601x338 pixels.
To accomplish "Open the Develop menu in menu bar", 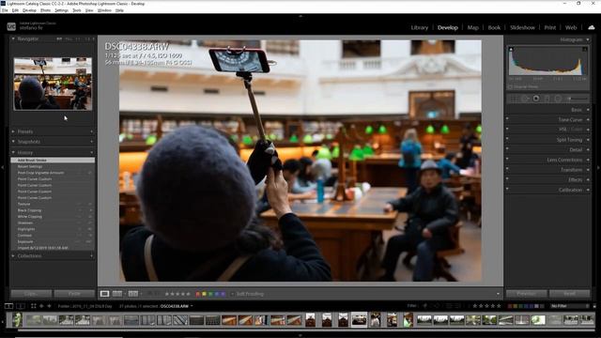I will [x=29, y=10].
